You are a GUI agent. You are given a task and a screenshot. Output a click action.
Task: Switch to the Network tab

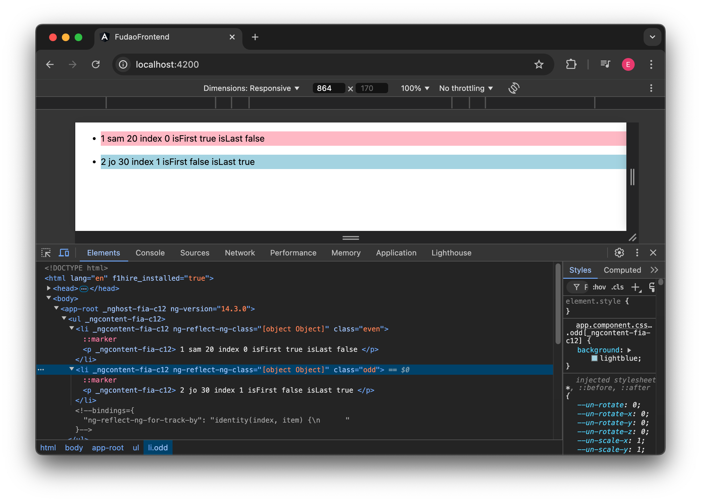point(240,253)
